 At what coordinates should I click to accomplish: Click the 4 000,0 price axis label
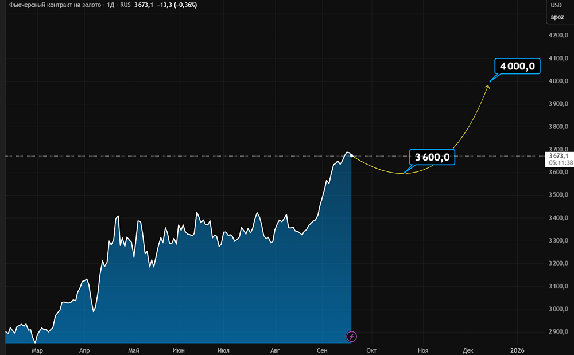(x=559, y=81)
